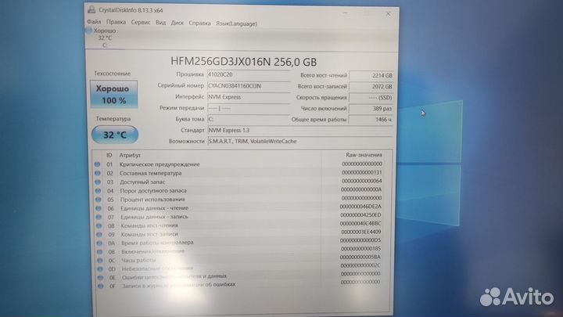Click the status dot for attribute 0E
This screenshot has width=563, height=317.
(101, 277)
